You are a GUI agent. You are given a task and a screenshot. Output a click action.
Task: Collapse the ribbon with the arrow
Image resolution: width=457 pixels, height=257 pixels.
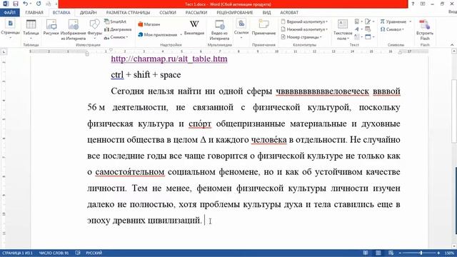pyautogui.click(x=452, y=45)
